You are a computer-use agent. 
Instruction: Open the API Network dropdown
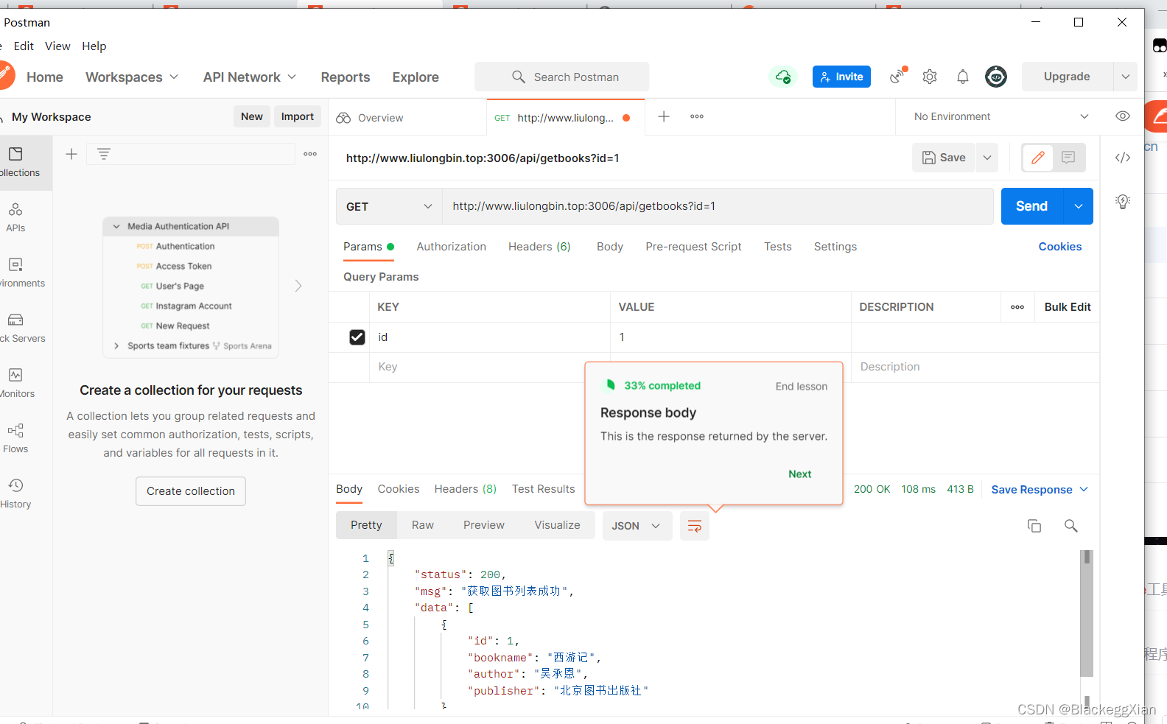coord(250,77)
